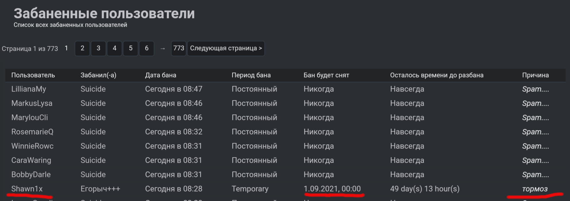Select page 5 in pagination
This screenshot has width=570, height=201.
(x=131, y=48)
